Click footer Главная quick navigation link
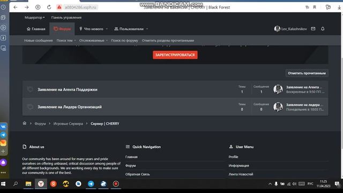343x193 pixels. pos(131,157)
